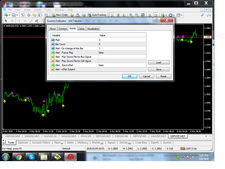
Task: Open the Profiles toolbar icon
Action: 14,15
